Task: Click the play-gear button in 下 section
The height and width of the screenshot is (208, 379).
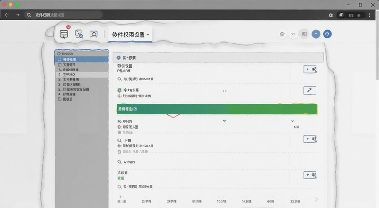Action: point(310,139)
